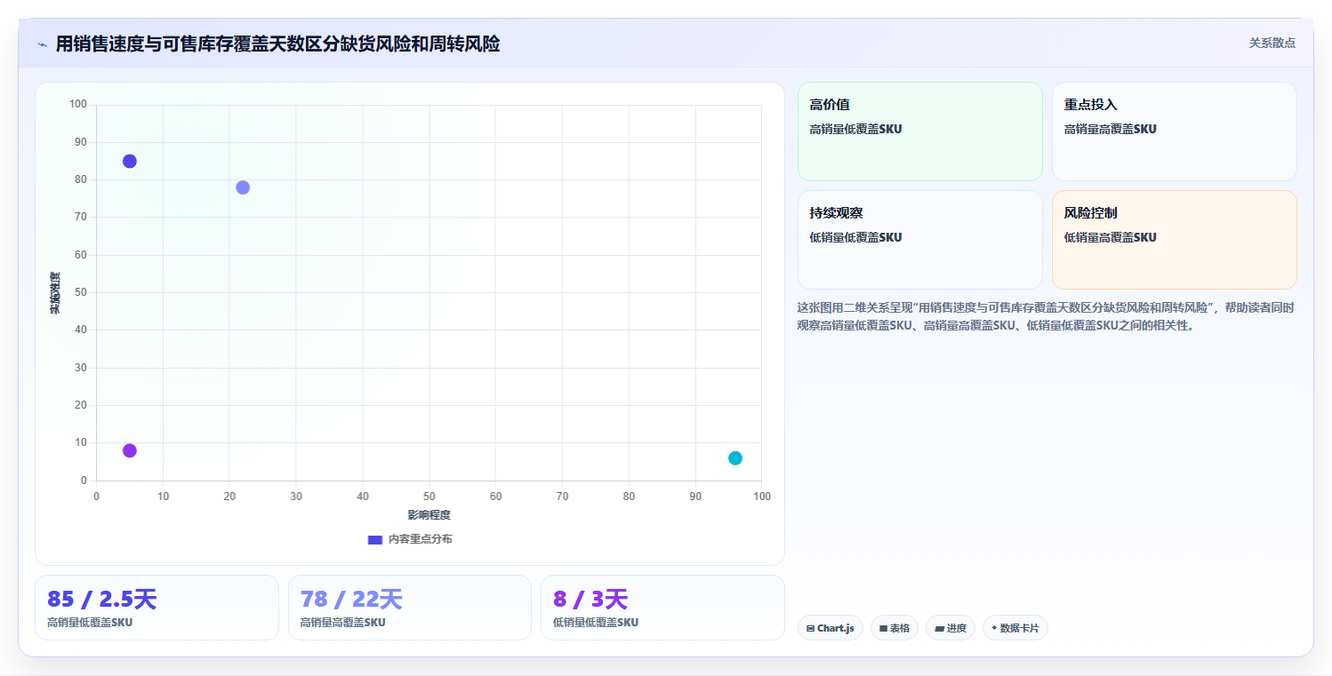The image size is (1332, 676).
Task: Click the teal scatter point at 96
Action: point(735,458)
